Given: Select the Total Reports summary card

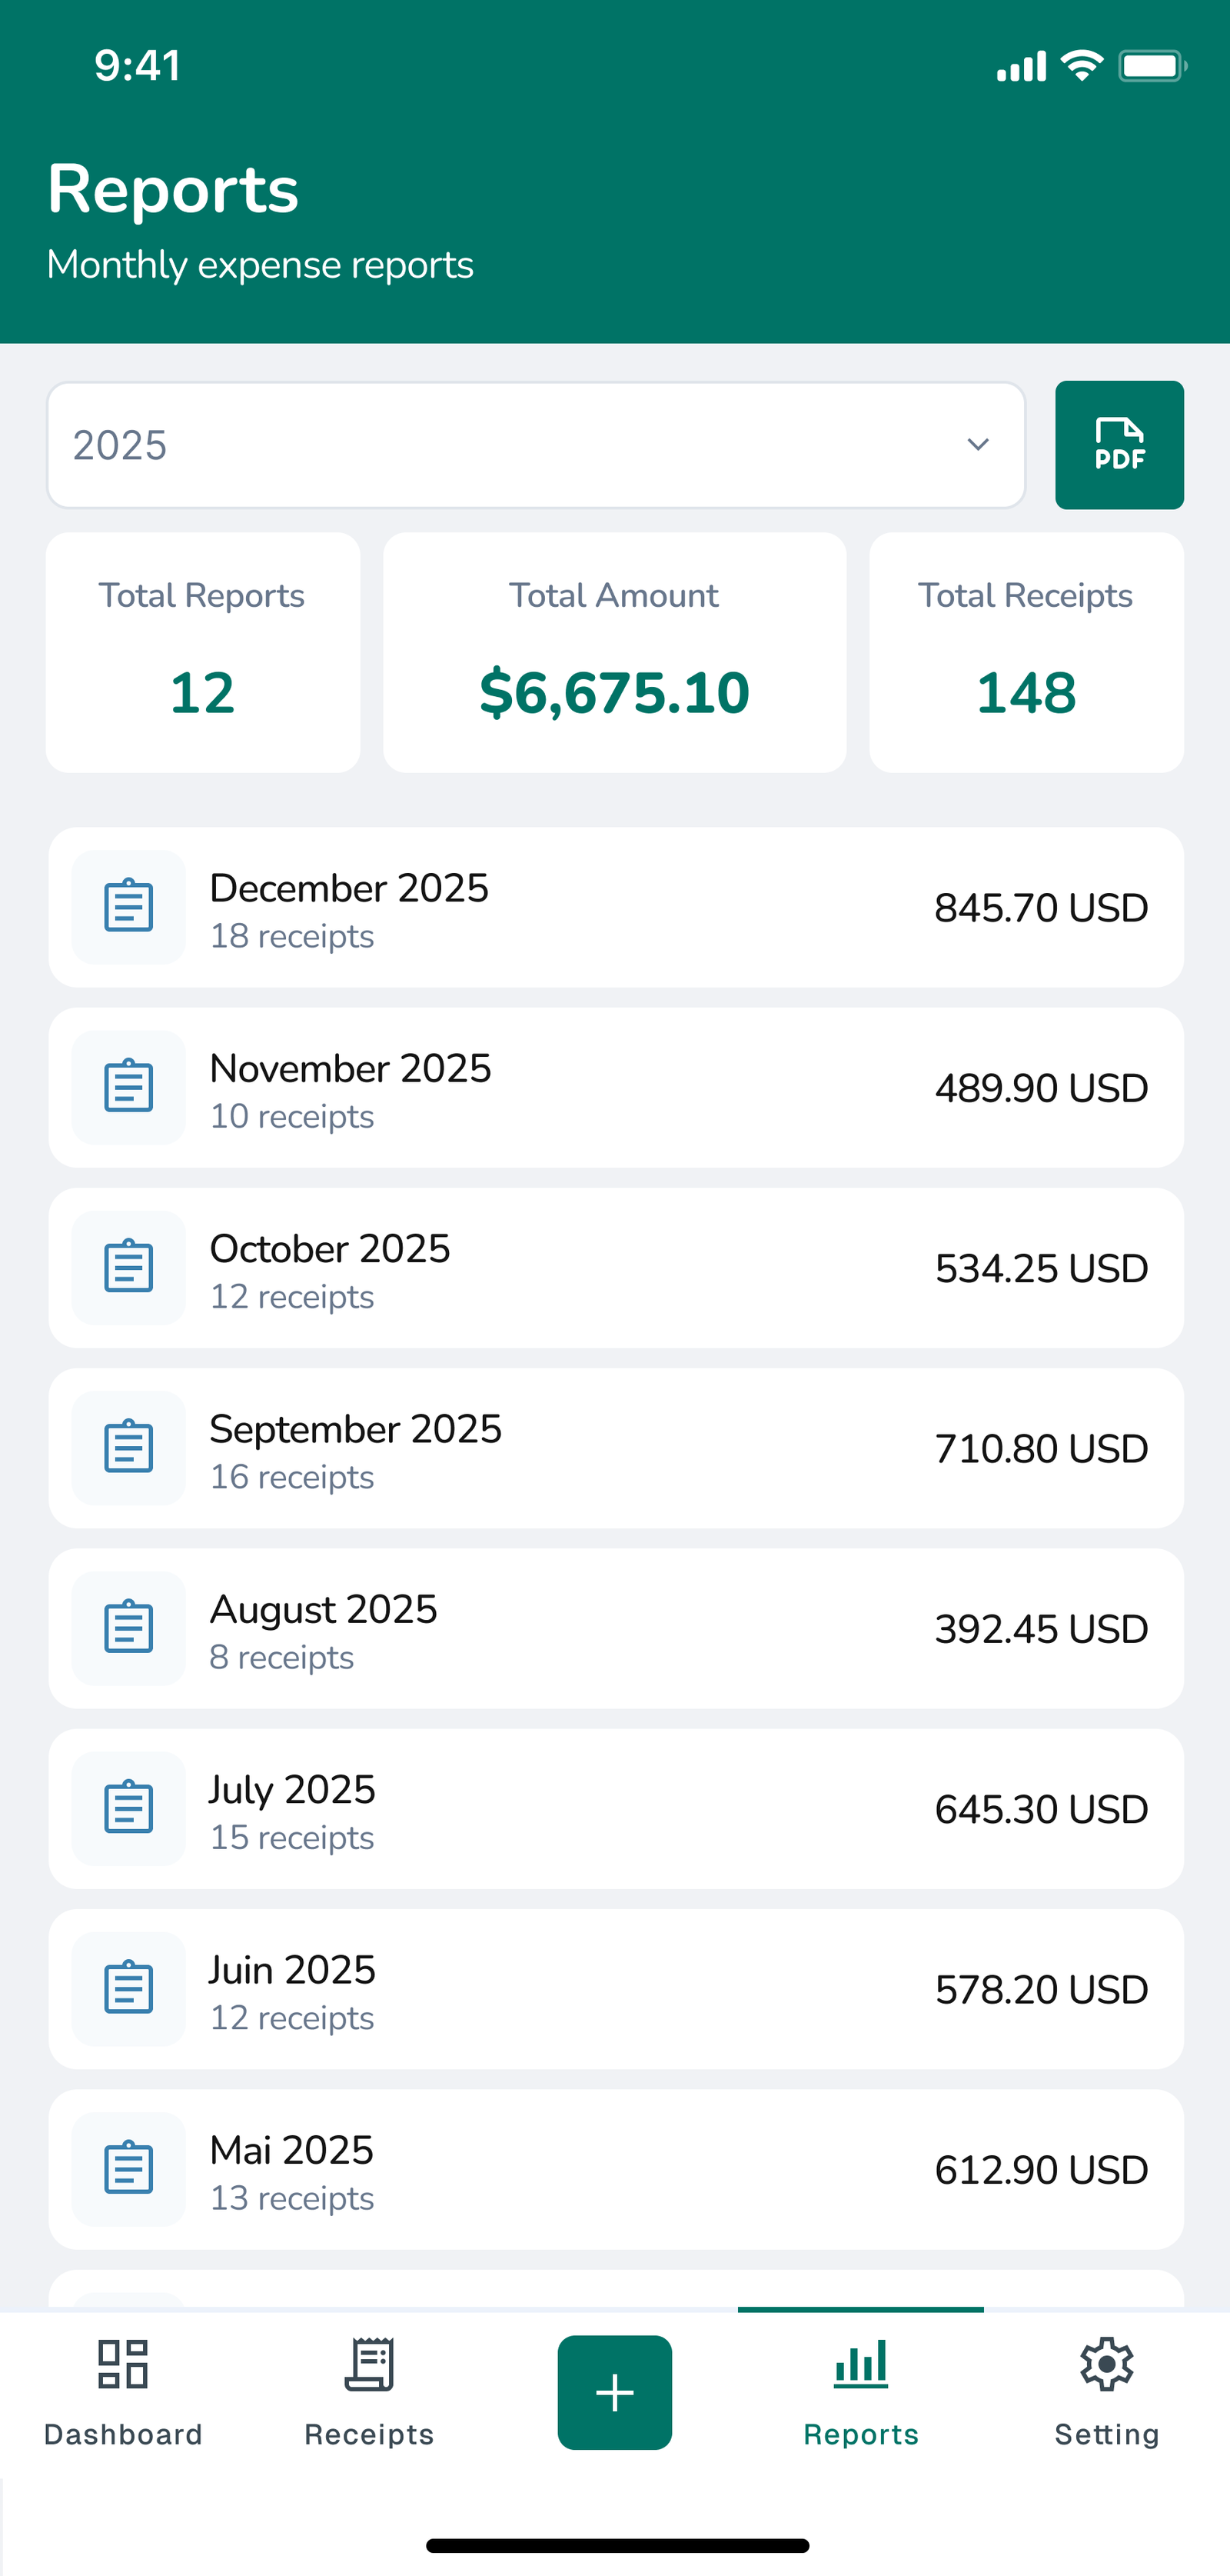Looking at the screenshot, I should tap(203, 652).
